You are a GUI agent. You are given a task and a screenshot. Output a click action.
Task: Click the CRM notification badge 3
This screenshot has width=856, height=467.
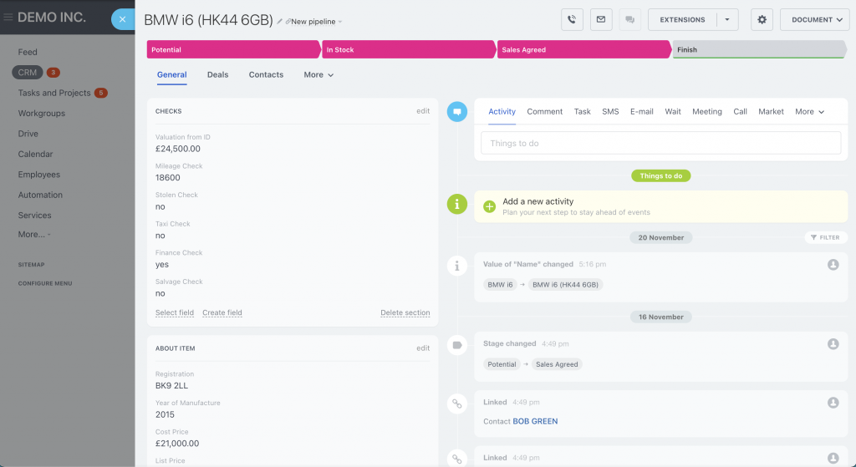click(x=53, y=73)
